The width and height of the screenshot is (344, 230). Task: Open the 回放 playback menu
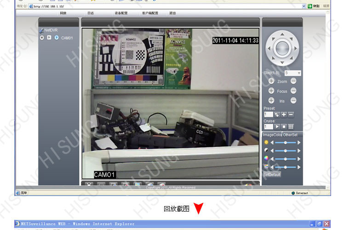tap(63, 13)
